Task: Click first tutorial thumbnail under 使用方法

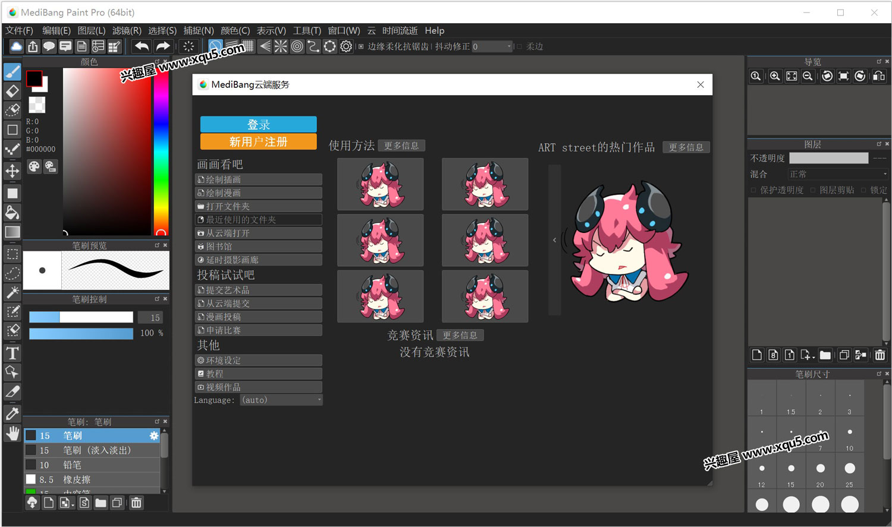Action: 381,184
